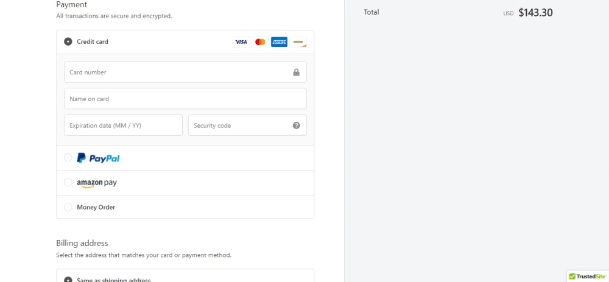Screen dimensions: 609x282
Task: Select the Credit card radio button
Action: (x=68, y=42)
